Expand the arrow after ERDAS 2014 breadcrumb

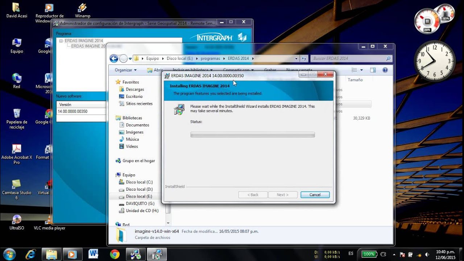click(x=253, y=58)
